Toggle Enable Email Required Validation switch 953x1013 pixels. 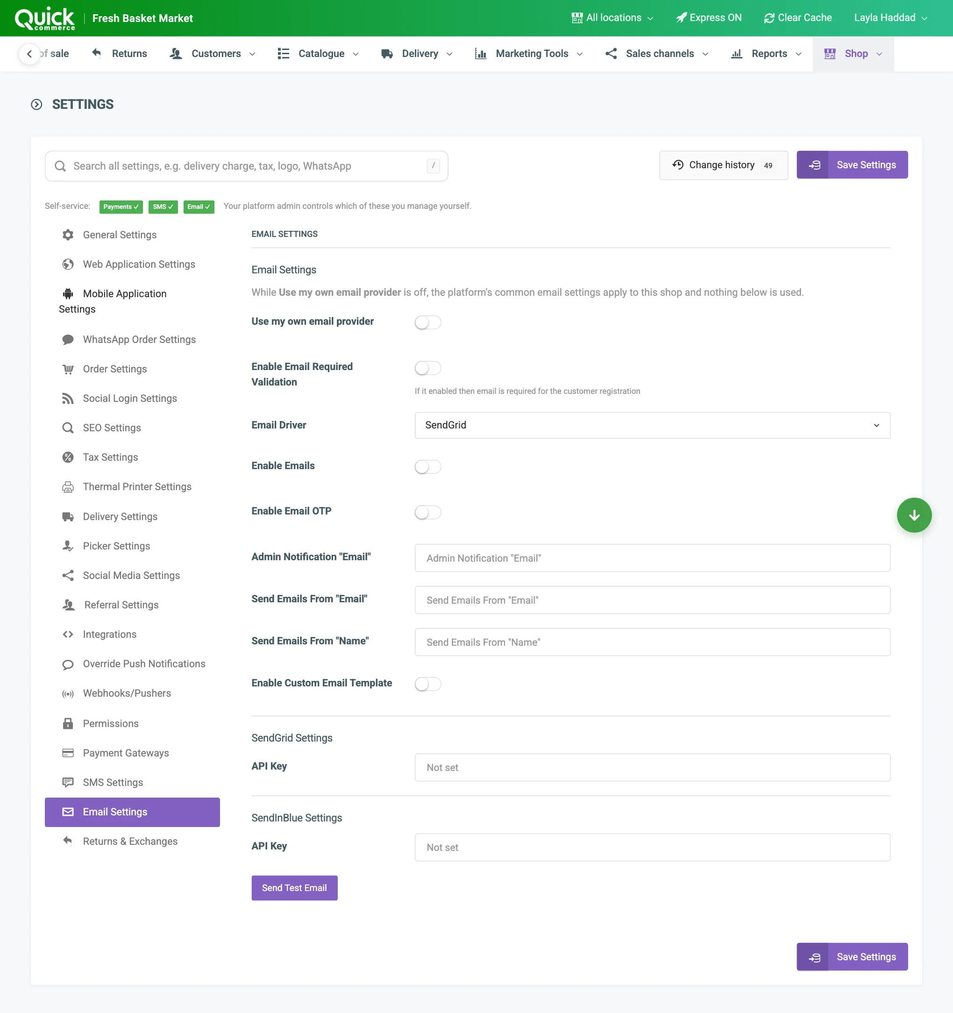tap(428, 368)
